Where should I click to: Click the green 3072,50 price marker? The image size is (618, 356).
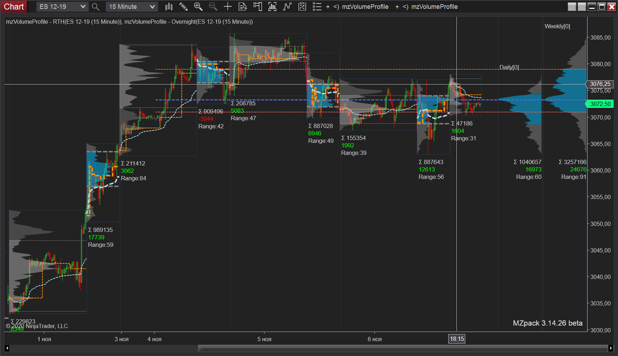click(x=600, y=104)
